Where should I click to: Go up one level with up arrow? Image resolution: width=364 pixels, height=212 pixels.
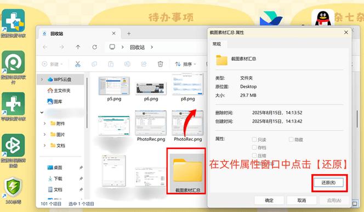pos(78,47)
